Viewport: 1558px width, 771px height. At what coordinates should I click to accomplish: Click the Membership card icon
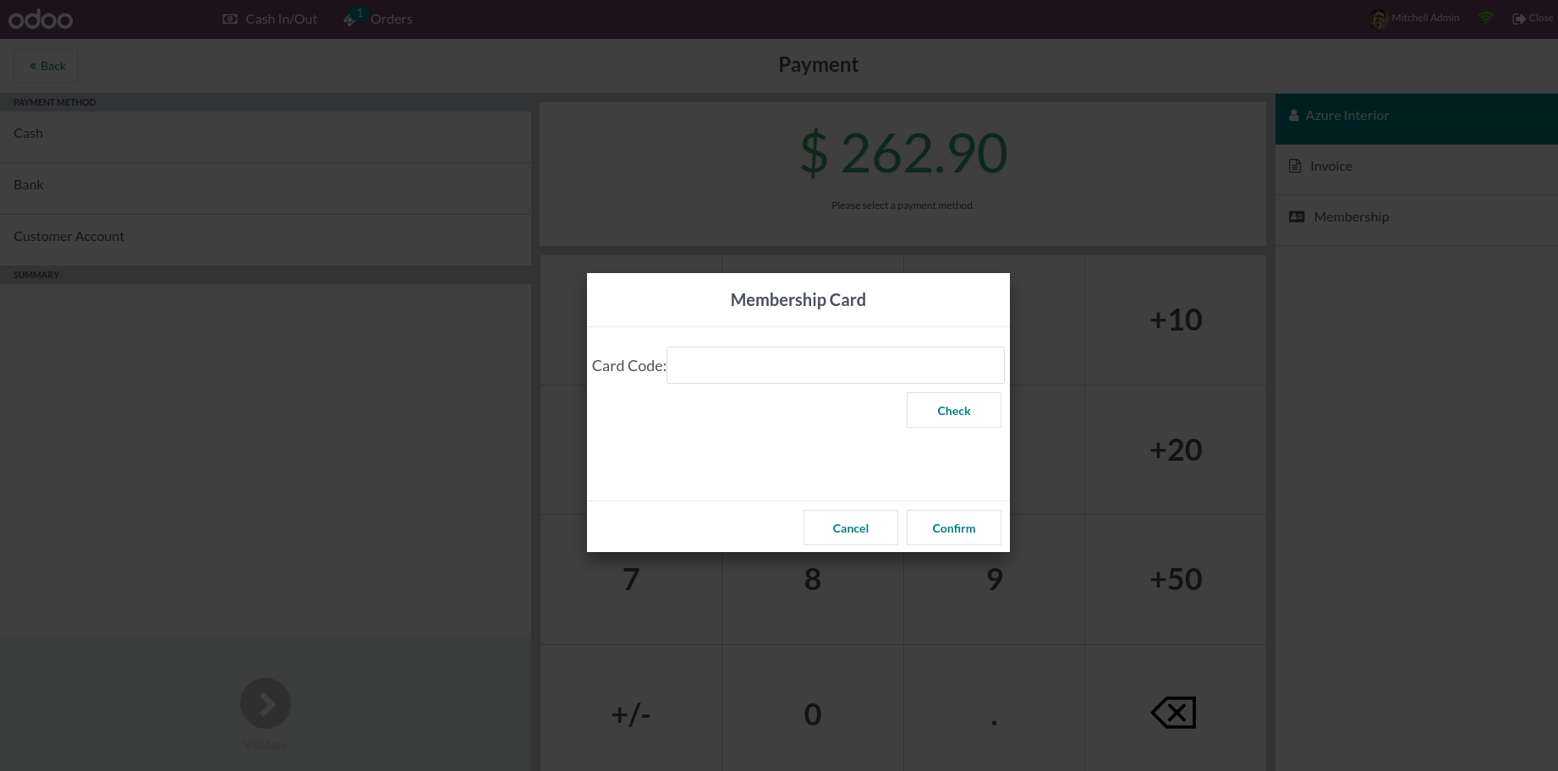point(1297,217)
